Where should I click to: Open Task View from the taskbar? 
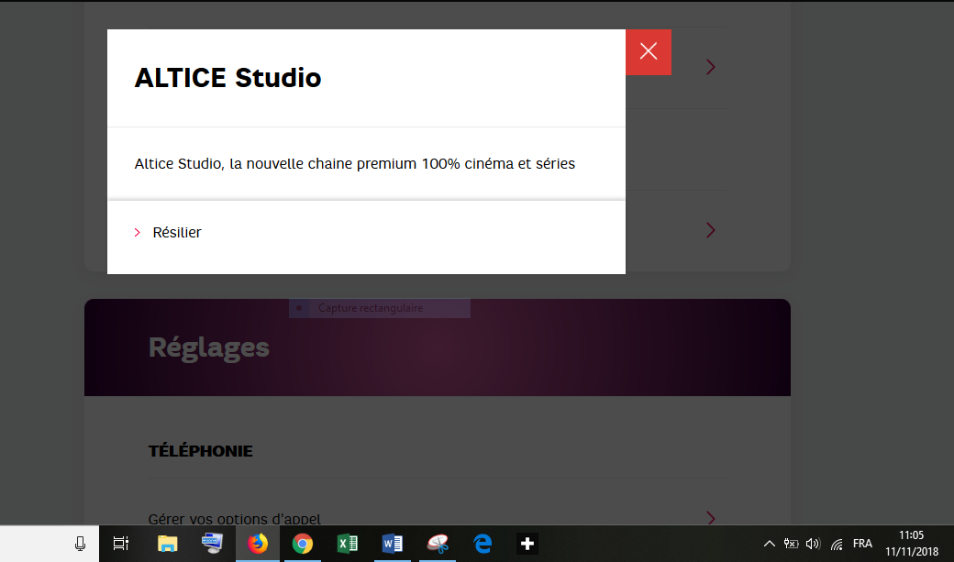pyautogui.click(x=120, y=543)
